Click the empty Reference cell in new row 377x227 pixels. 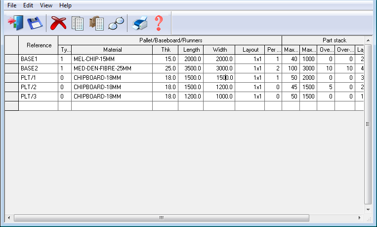pyautogui.click(x=39, y=106)
